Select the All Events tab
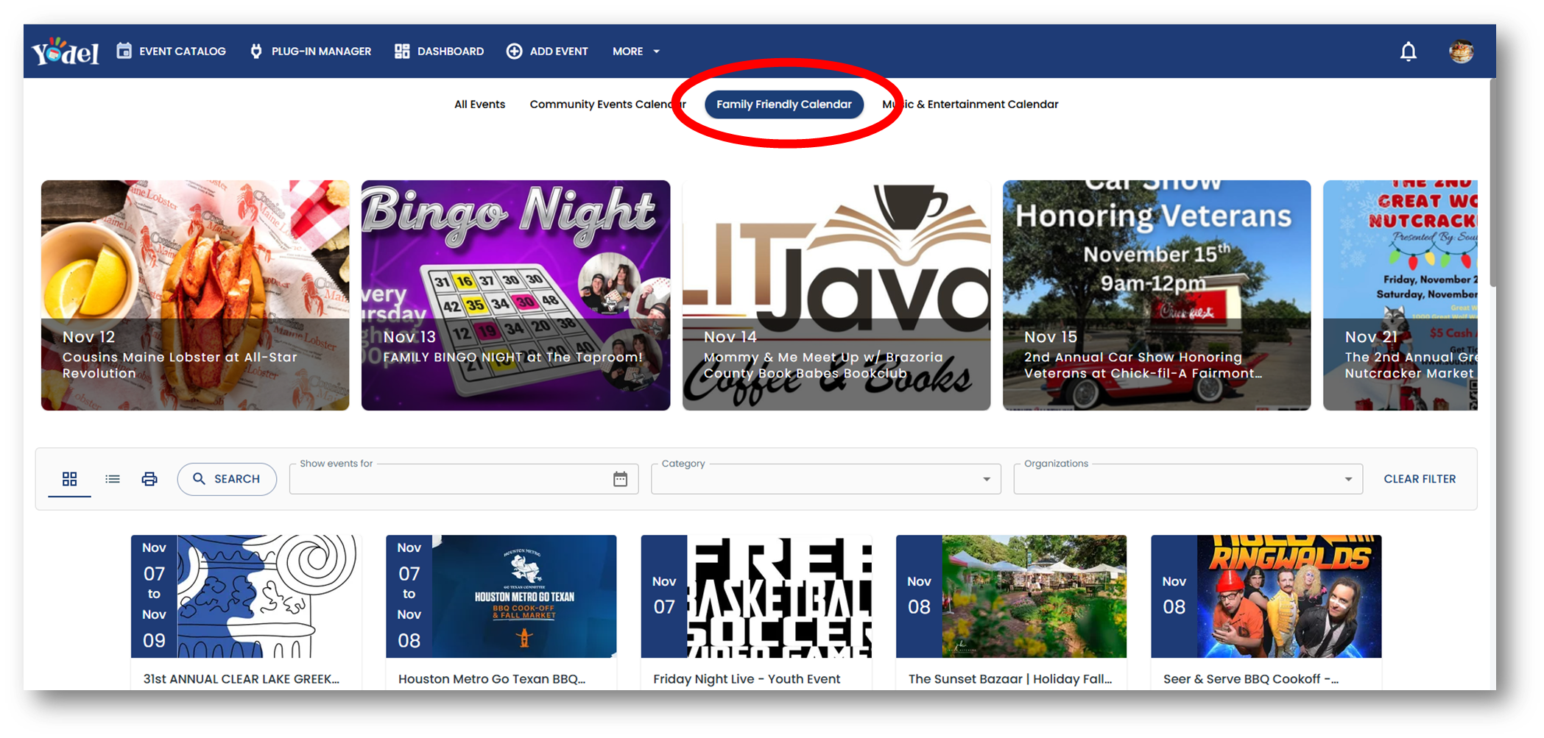The height and width of the screenshot is (738, 1544). pos(479,104)
